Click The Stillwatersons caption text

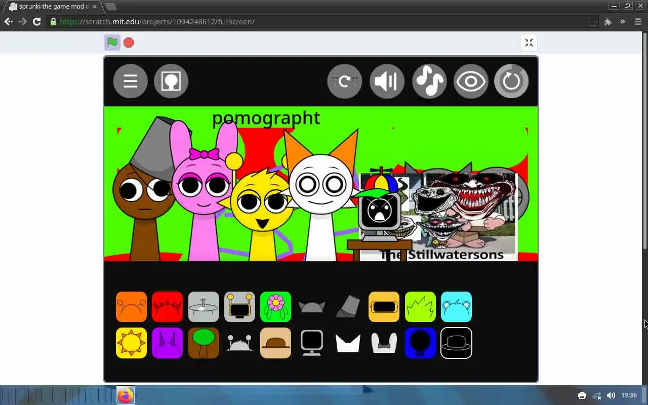point(442,254)
